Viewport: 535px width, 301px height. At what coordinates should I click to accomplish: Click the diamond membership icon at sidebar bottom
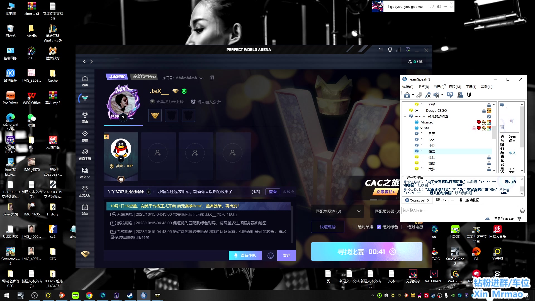(x=85, y=254)
